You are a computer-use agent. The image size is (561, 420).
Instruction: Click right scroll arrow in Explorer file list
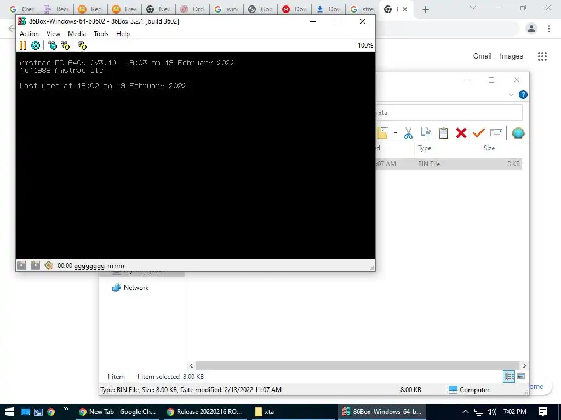click(x=524, y=365)
